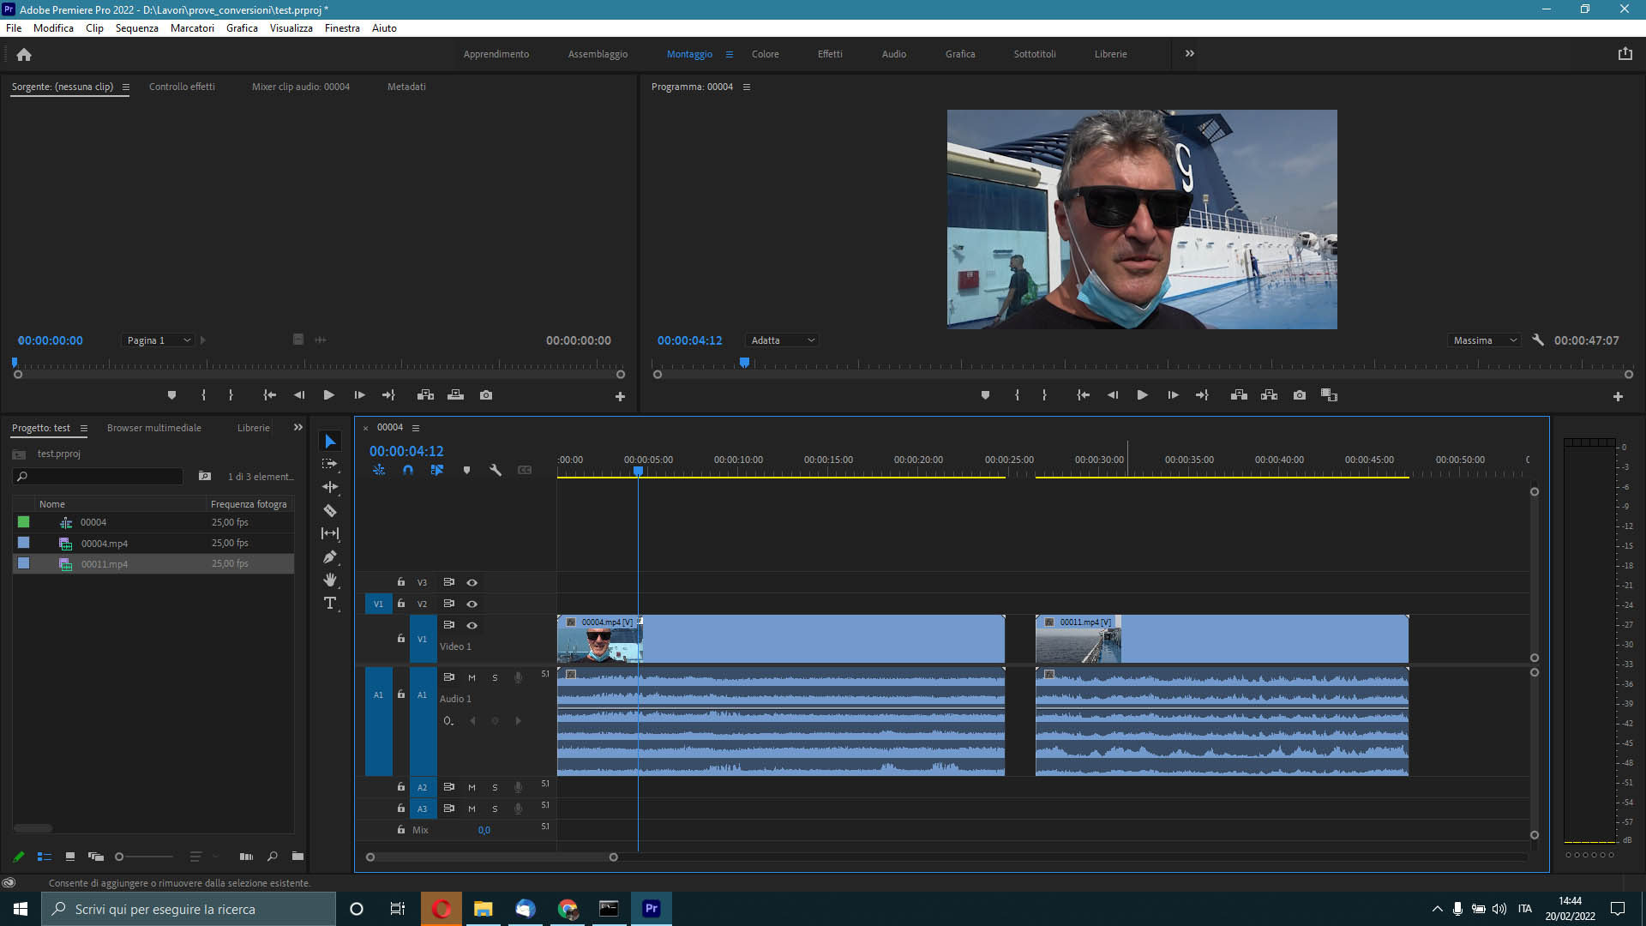Expand workspace overflow chevrons

1189,53
